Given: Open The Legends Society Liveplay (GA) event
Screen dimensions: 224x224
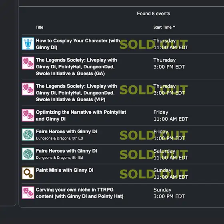Looking at the screenshot, I should coord(76,67).
